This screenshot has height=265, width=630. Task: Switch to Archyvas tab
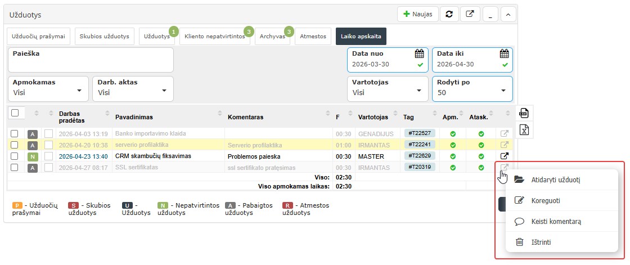click(272, 36)
